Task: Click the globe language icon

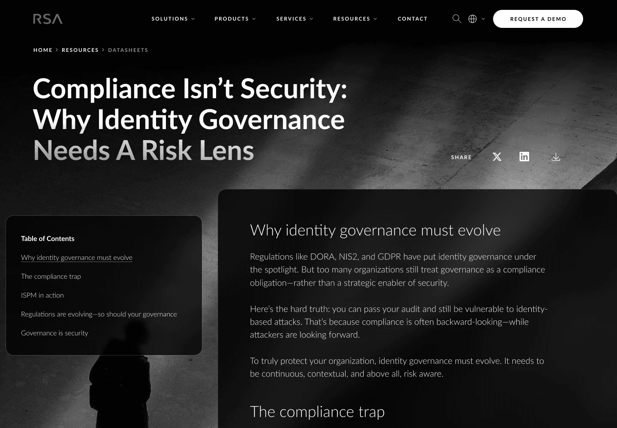Action: coord(473,19)
